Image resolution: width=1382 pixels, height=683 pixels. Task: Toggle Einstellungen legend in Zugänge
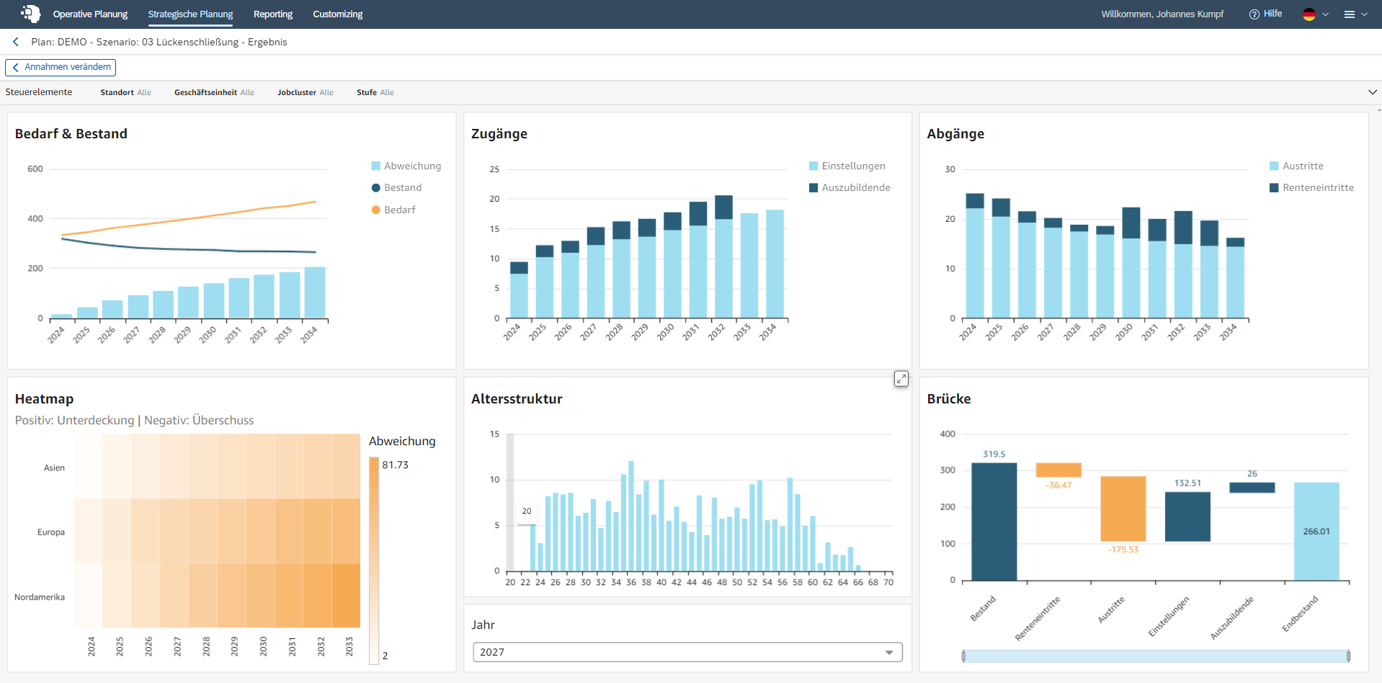point(847,166)
